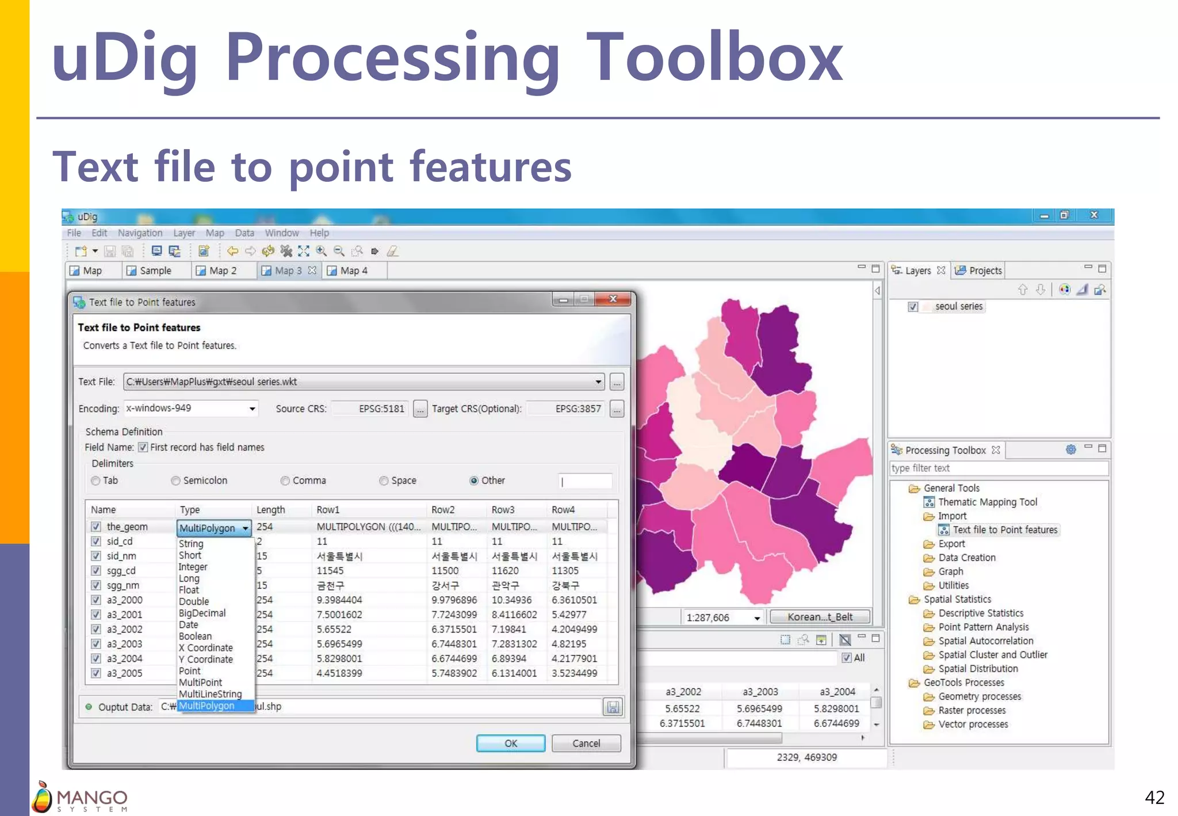
Task: Click the Target CRS ellipsis button
Action: pyautogui.click(x=617, y=409)
